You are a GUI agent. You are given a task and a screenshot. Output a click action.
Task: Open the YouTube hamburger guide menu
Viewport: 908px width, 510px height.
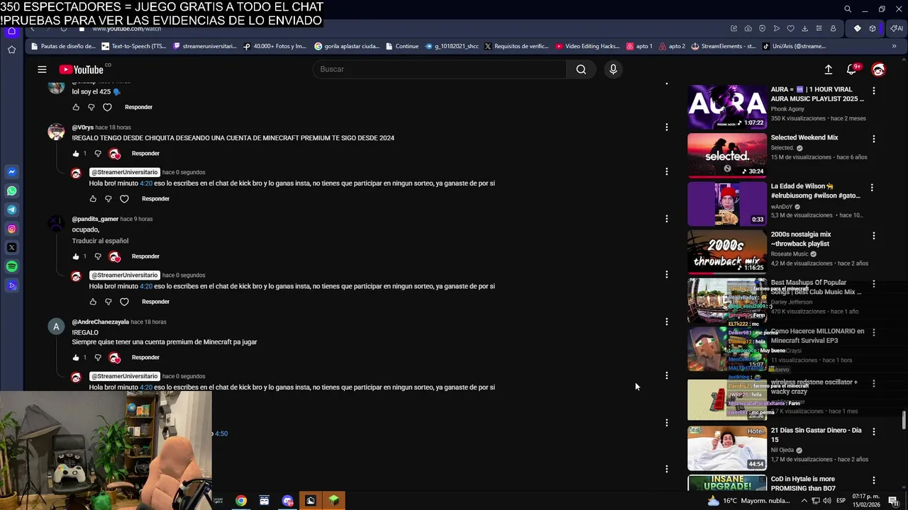[x=42, y=69]
